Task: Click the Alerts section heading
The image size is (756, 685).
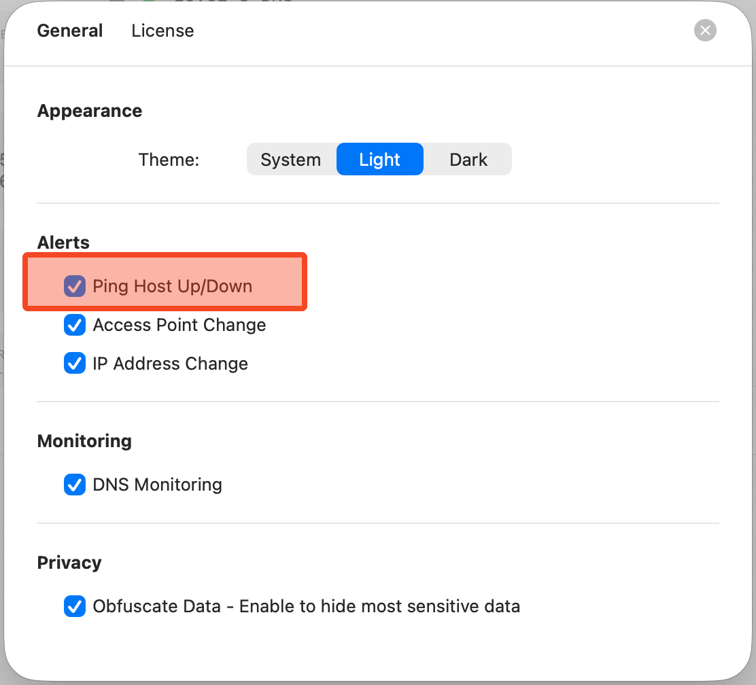Action: 63,243
